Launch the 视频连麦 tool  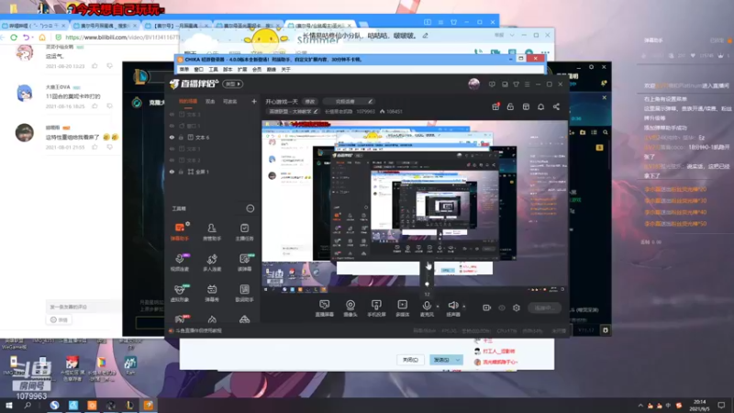click(x=180, y=262)
